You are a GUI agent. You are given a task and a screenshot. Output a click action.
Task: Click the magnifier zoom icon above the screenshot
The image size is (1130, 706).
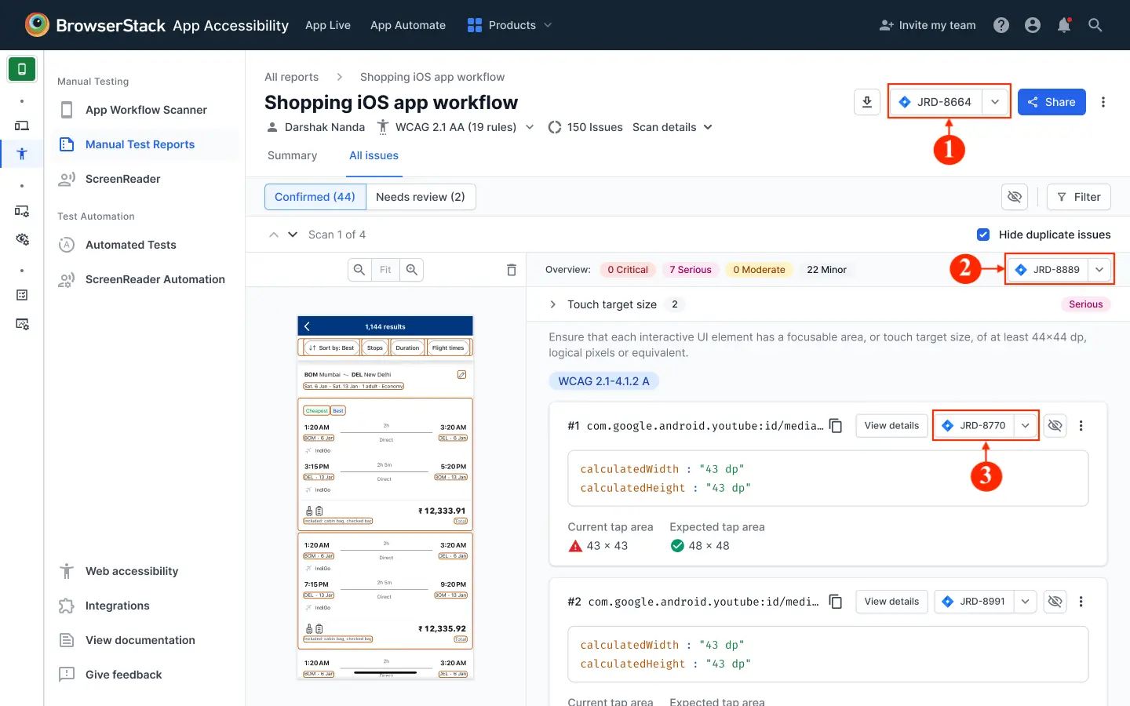[x=411, y=269]
